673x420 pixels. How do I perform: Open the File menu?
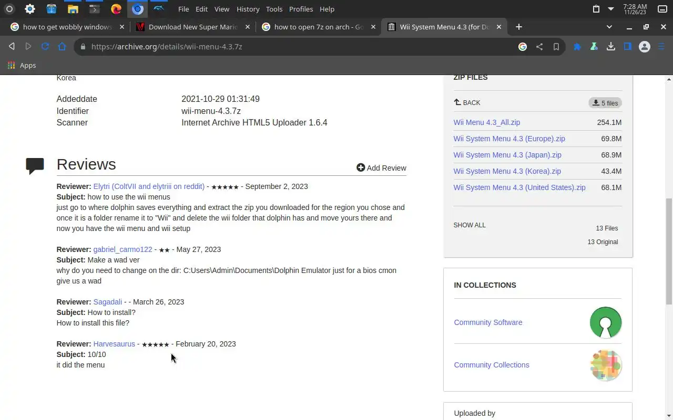point(183,9)
